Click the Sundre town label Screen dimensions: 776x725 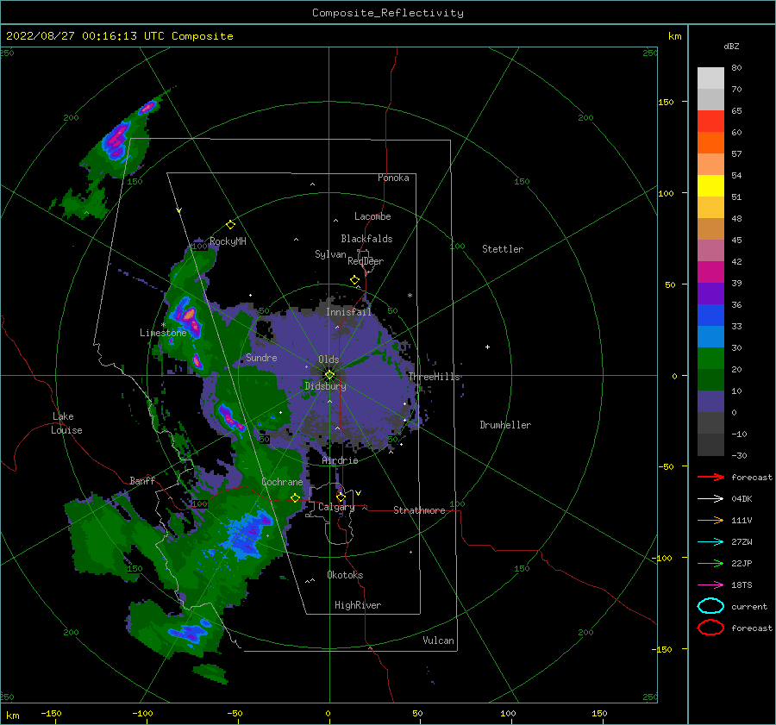[x=261, y=357]
